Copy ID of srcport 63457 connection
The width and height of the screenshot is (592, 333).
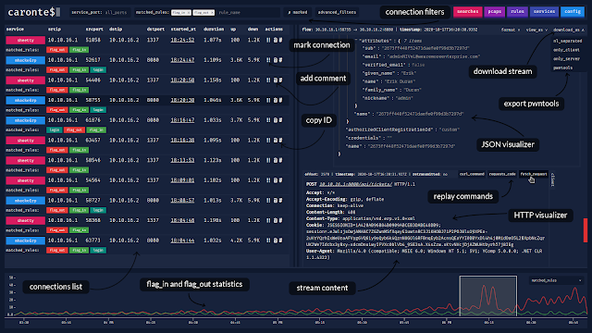pos(280,140)
